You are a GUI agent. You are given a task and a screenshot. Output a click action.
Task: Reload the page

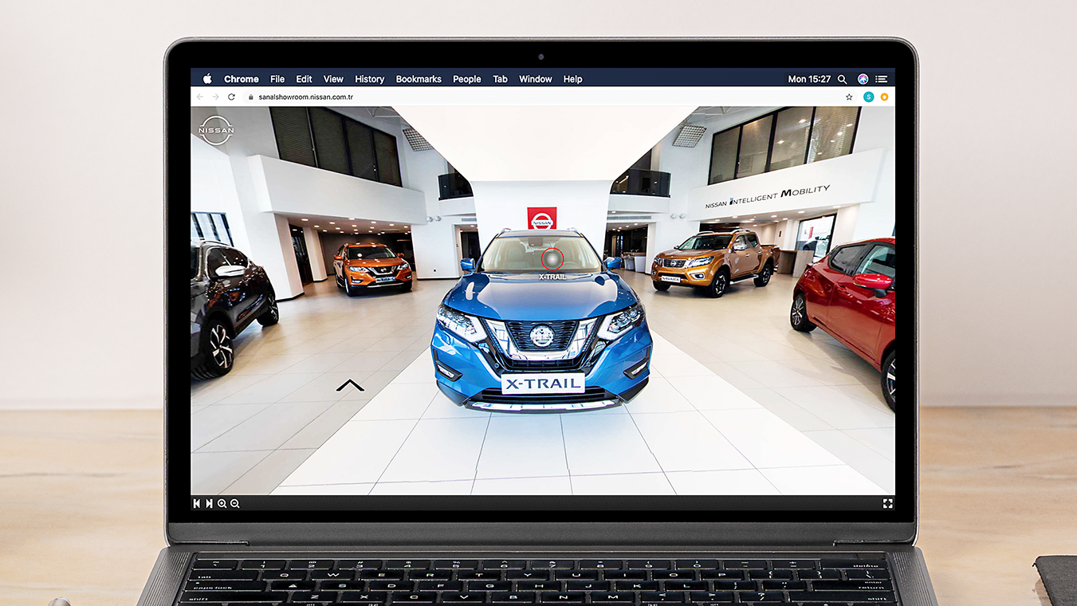[x=231, y=96]
